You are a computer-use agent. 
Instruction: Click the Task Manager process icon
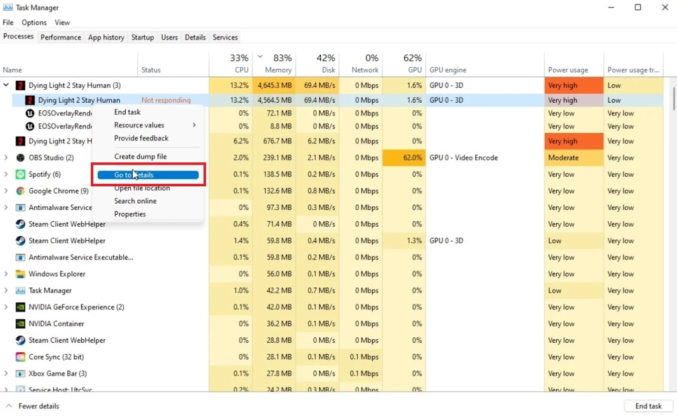20,290
